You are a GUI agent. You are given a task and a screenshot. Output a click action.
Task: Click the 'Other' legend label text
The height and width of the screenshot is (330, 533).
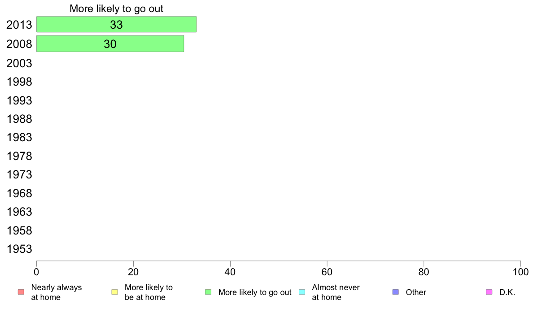tap(416, 292)
